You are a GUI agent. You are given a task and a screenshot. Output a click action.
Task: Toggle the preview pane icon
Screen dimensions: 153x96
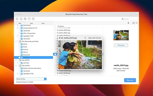(x=128, y=23)
